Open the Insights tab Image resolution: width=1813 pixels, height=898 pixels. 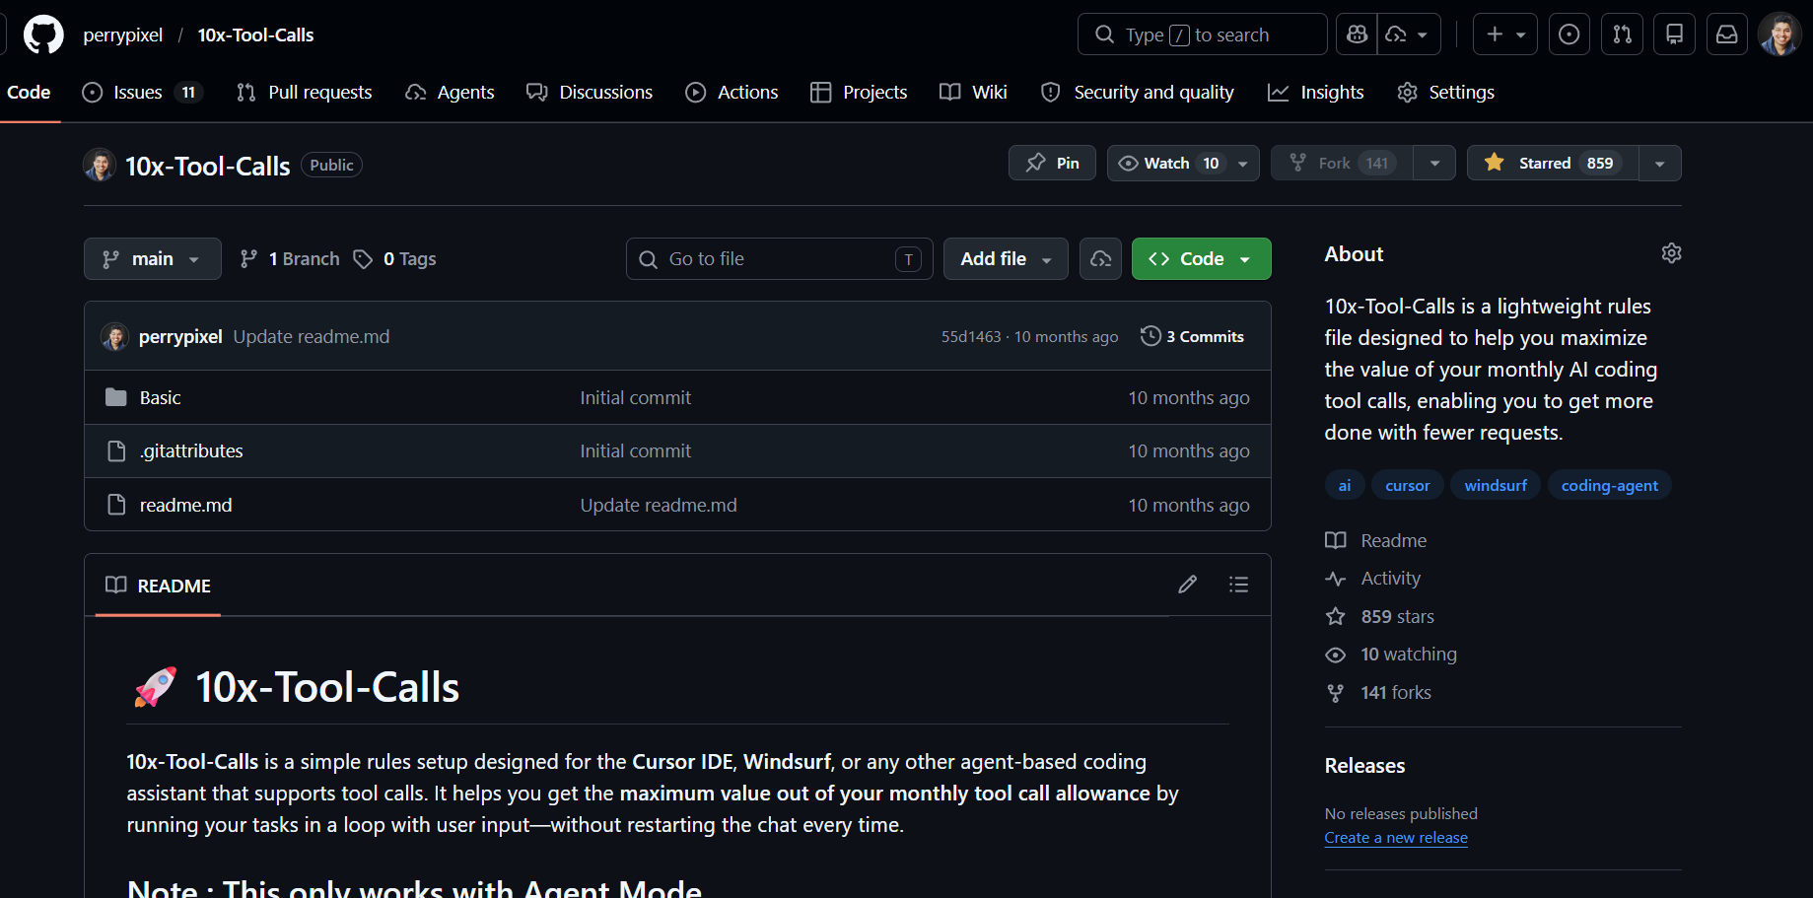coord(1316,93)
